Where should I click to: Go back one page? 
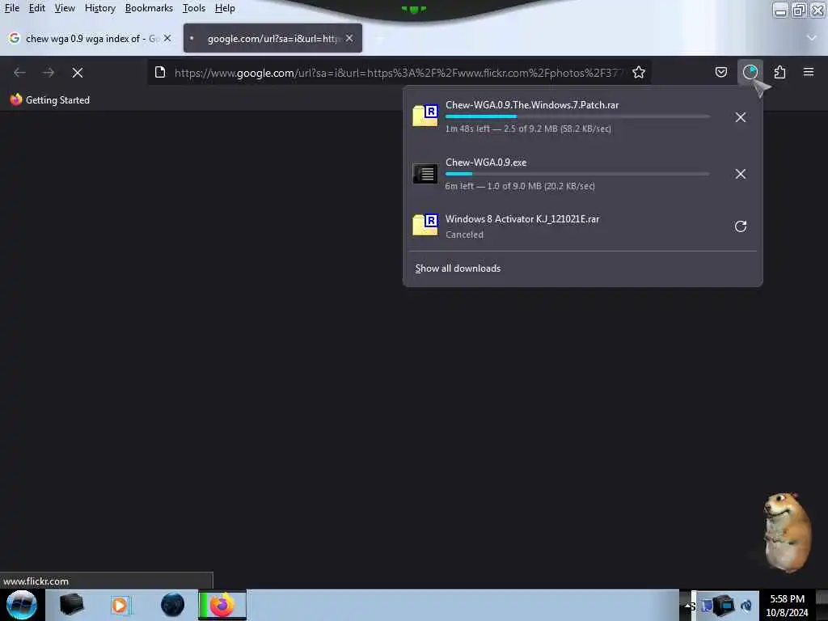point(19,72)
